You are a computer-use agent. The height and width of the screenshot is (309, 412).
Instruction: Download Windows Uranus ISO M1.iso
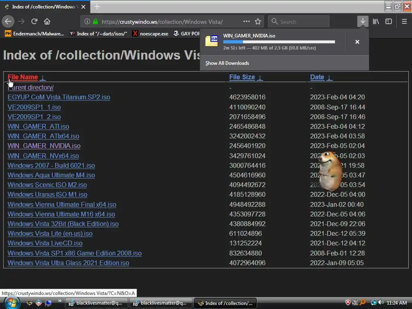tap(47, 194)
